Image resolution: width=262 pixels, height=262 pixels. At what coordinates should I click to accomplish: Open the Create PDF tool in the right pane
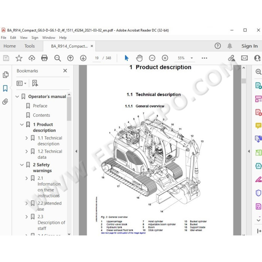click(x=258, y=112)
